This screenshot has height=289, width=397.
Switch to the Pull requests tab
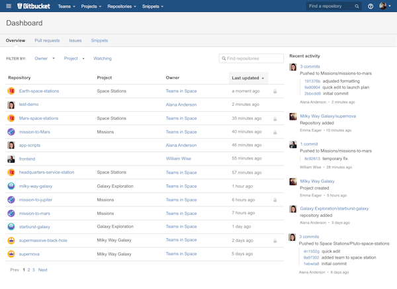(47, 40)
